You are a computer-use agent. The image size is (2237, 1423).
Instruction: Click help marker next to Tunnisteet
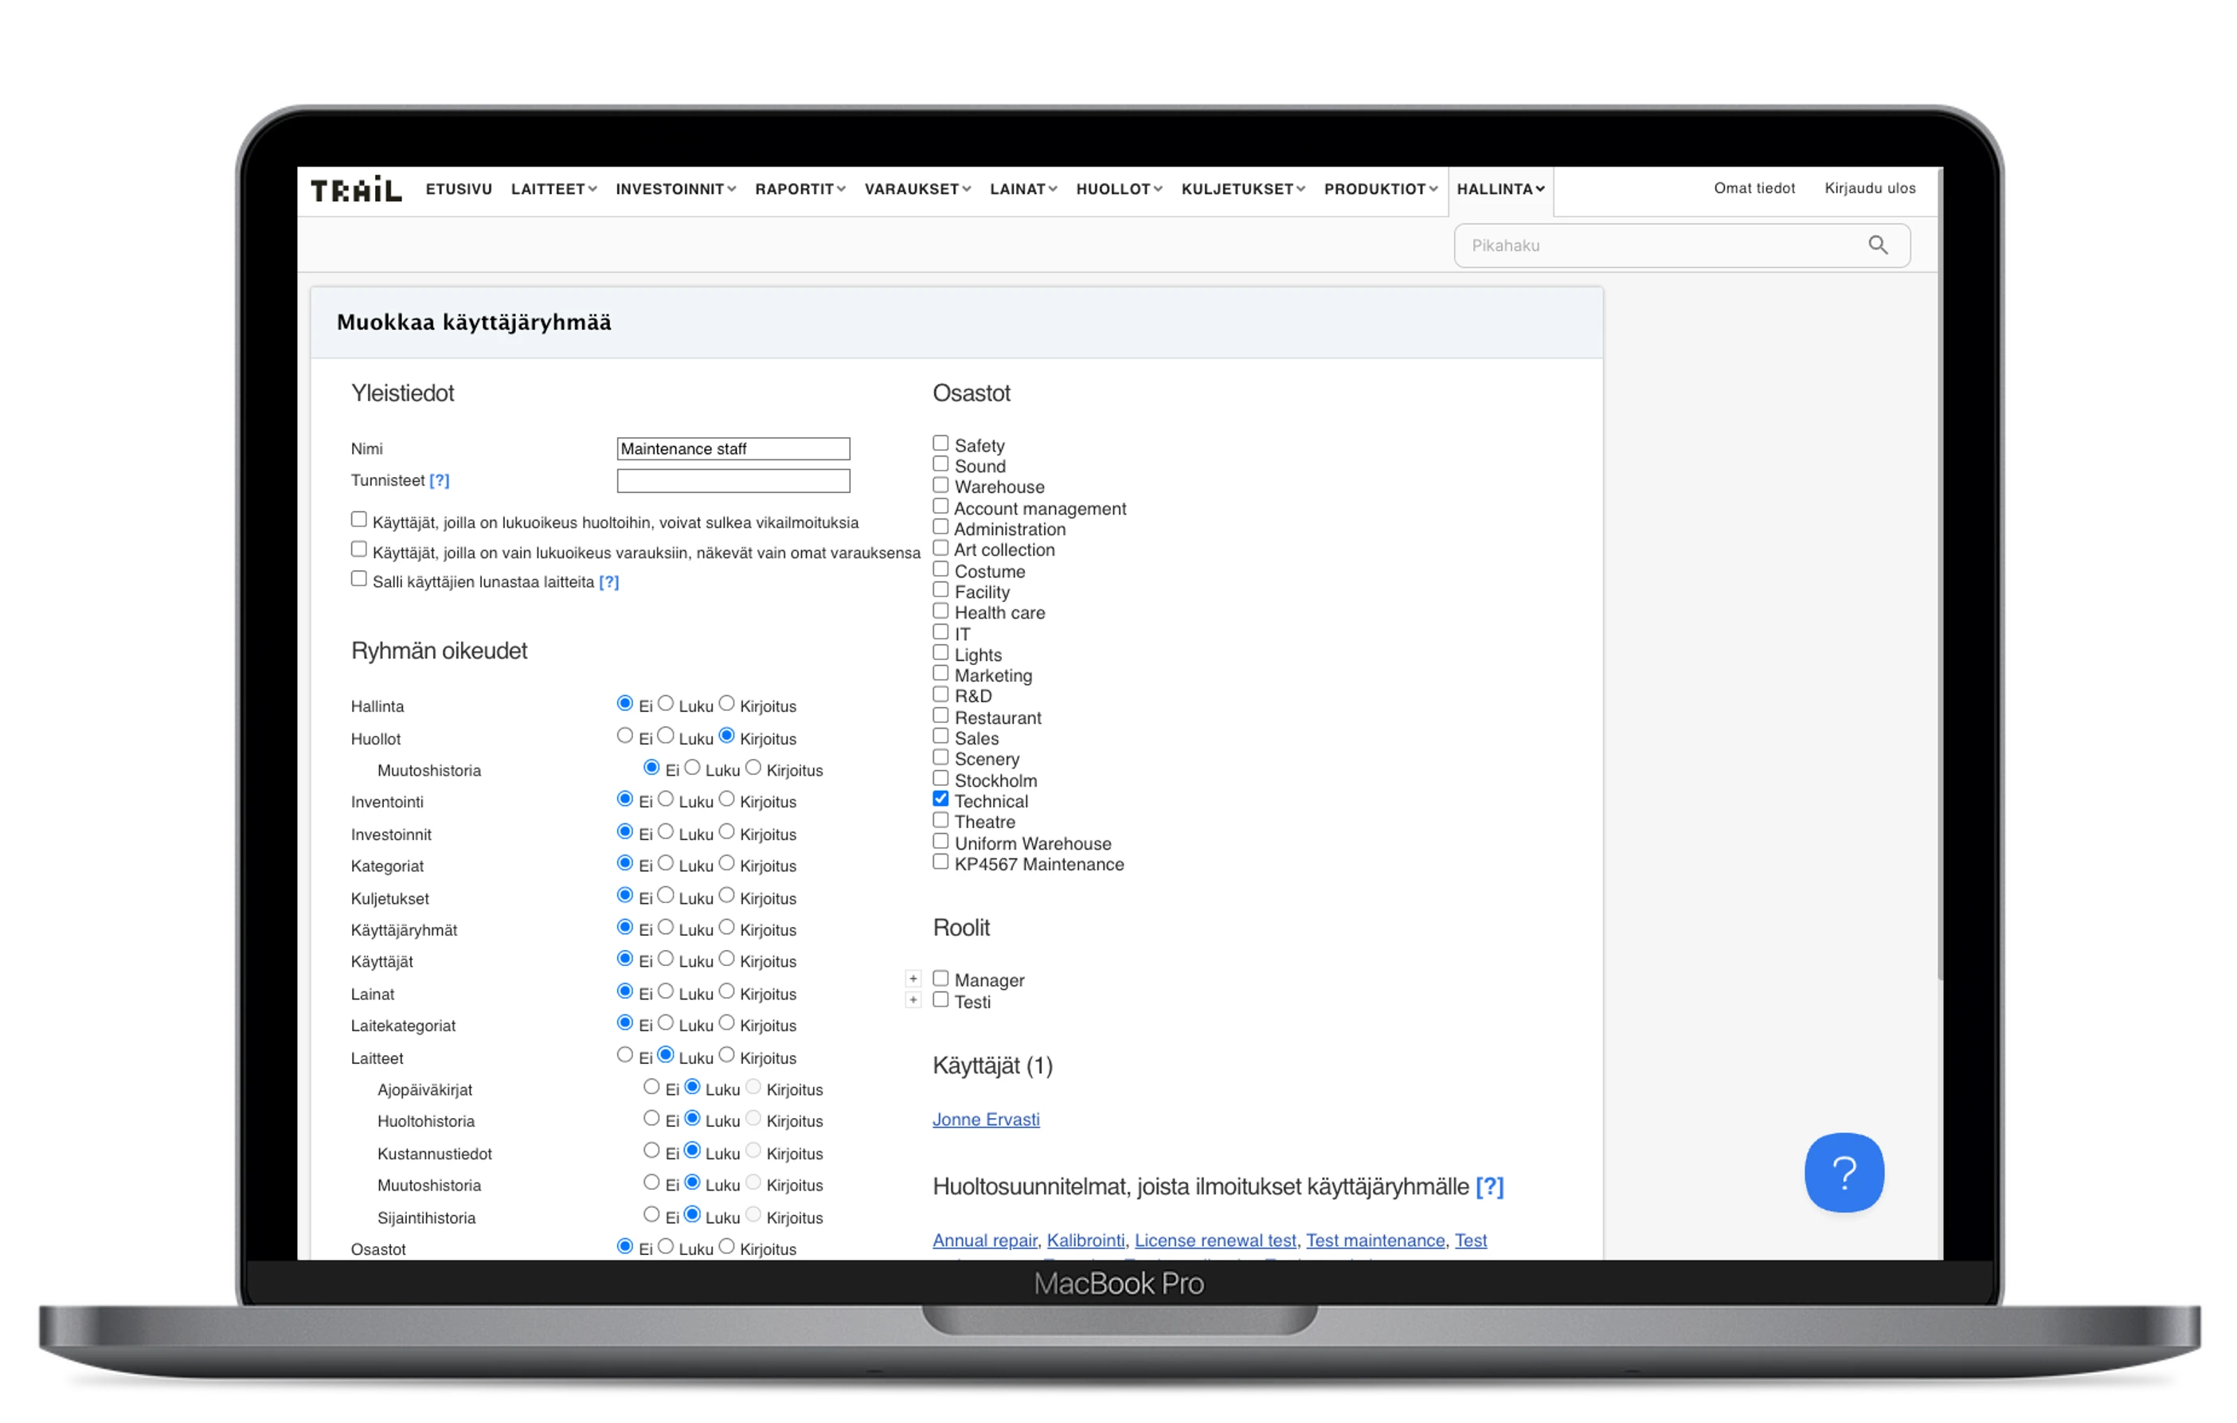(440, 480)
